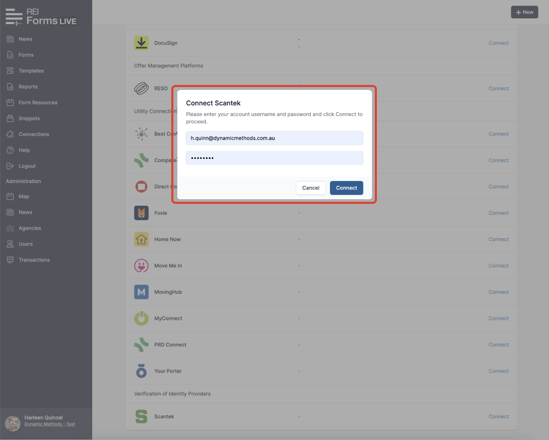Image resolution: width=549 pixels, height=440 pixels.
Task: Click the Transactions chart icon
Action: 10,260
